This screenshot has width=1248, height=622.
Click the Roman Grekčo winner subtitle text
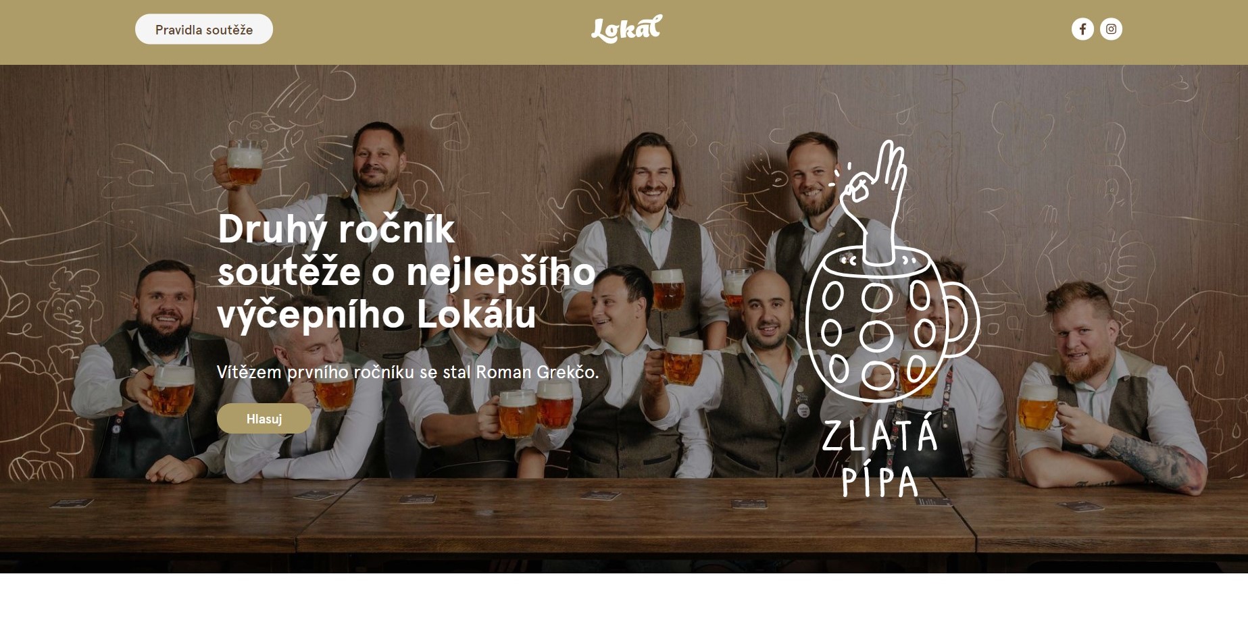click(407, 372)
